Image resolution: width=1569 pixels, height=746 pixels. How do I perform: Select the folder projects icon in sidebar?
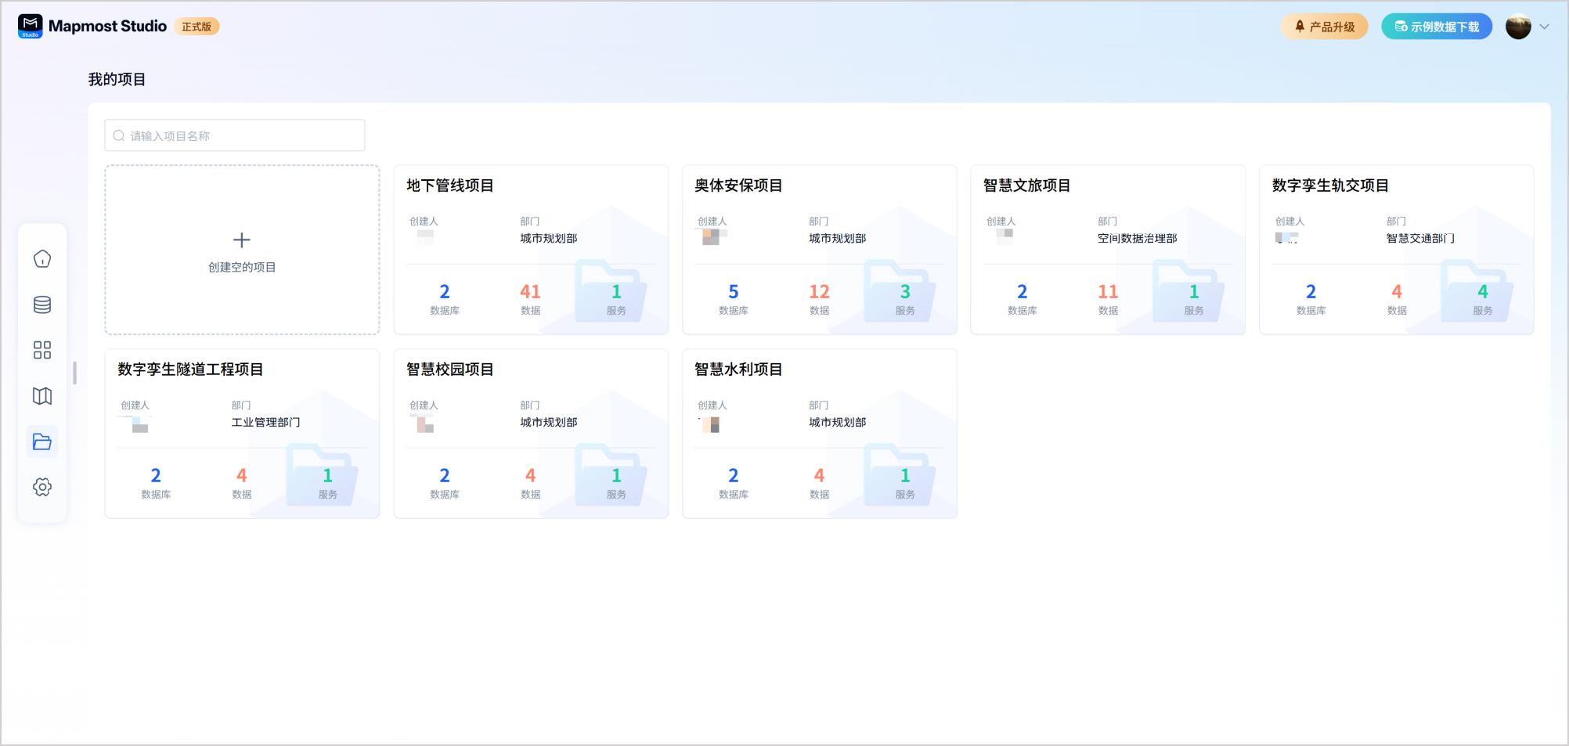pyautogui.click(x=42, y=441)
